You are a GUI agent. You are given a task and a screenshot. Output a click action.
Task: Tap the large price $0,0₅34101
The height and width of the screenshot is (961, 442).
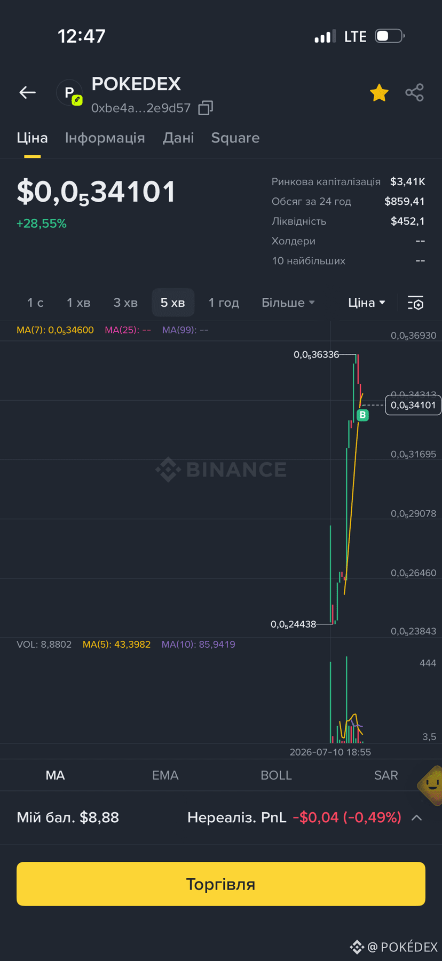(x=96, y=192)
